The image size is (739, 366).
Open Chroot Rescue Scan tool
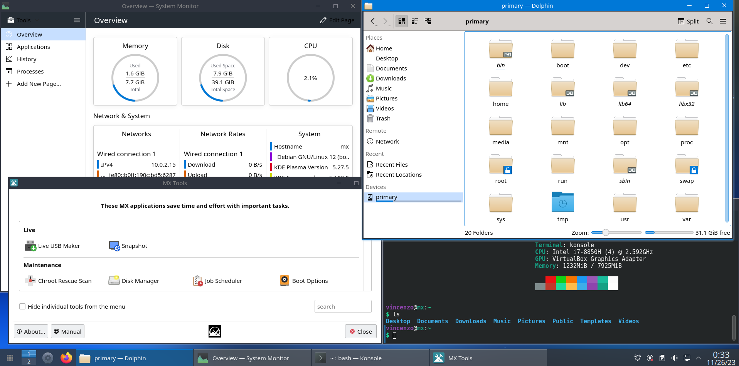pyautogui.click(x=58, y=281)
